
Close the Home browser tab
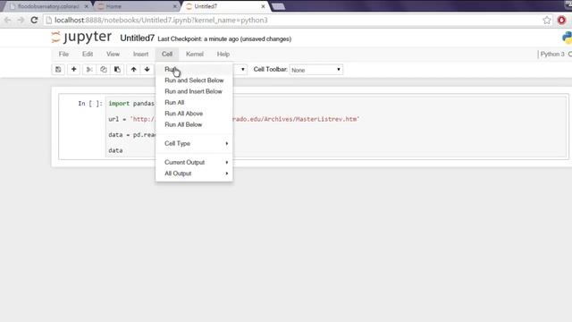point(175,6)
